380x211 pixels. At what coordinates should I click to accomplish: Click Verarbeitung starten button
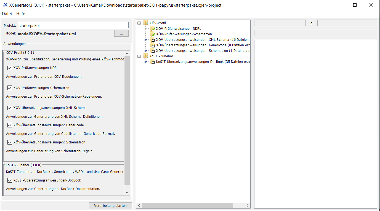[110, 206]
